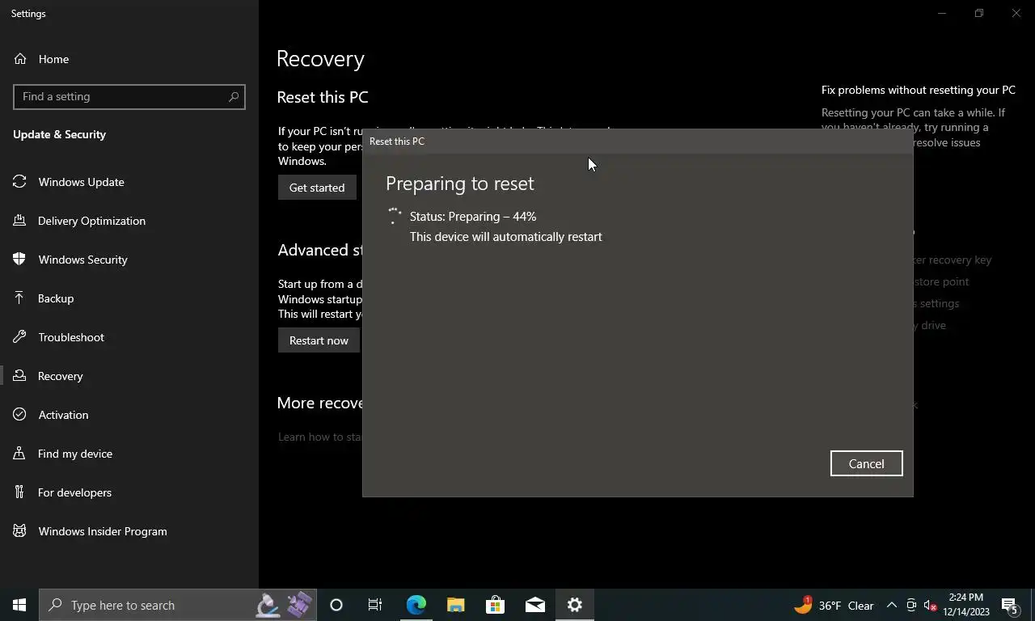Open Microsoft Store from taskbar
This screenshot has width=1035, height=621.
(495, 605)
